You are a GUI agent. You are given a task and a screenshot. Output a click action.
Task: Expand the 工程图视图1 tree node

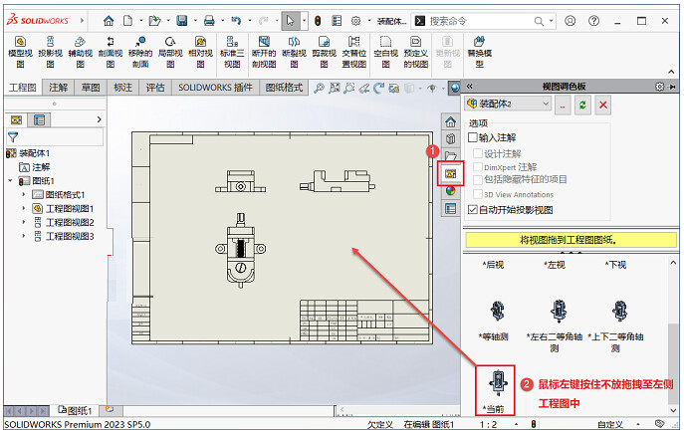(23, 209)
